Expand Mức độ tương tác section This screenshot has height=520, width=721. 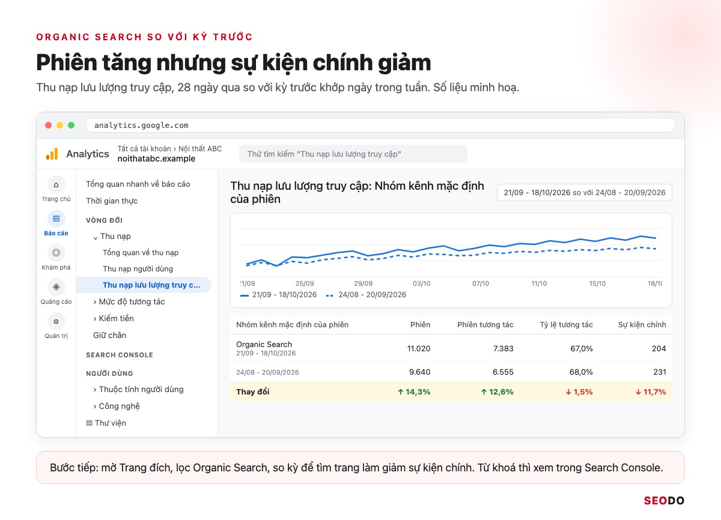[x=129, y=301]
